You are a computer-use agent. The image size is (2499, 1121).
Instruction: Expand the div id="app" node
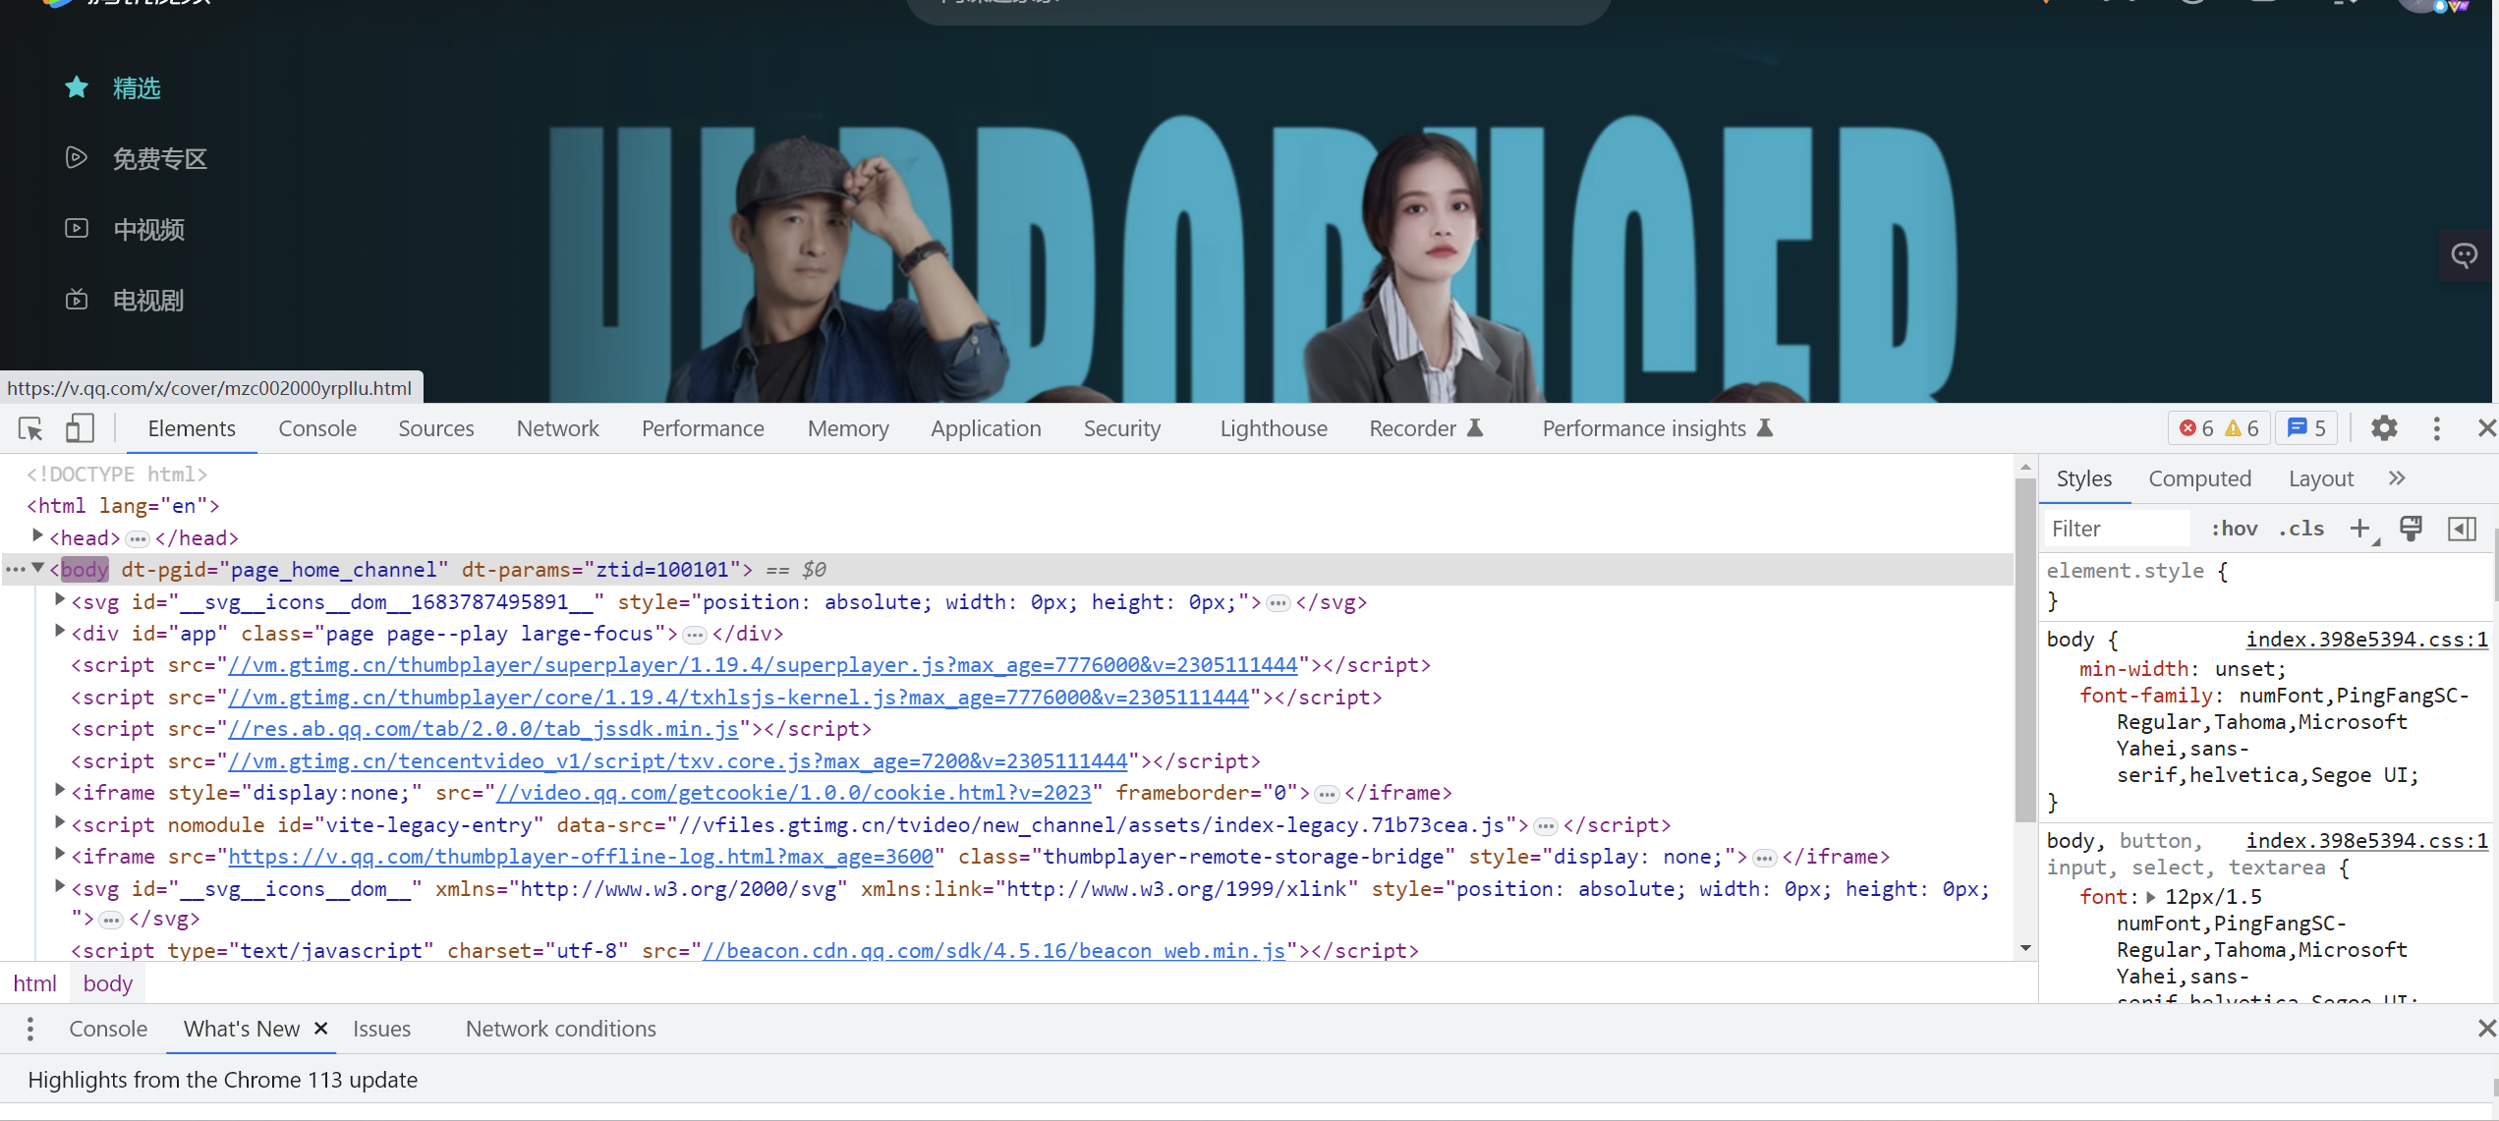(x=60, y=632)
